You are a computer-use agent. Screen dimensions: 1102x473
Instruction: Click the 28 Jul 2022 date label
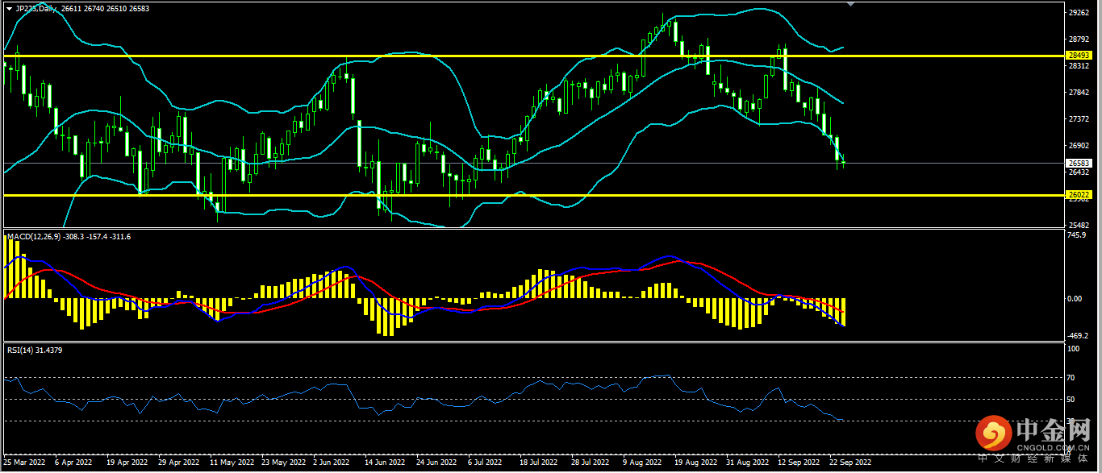click(x=591, y=463)
